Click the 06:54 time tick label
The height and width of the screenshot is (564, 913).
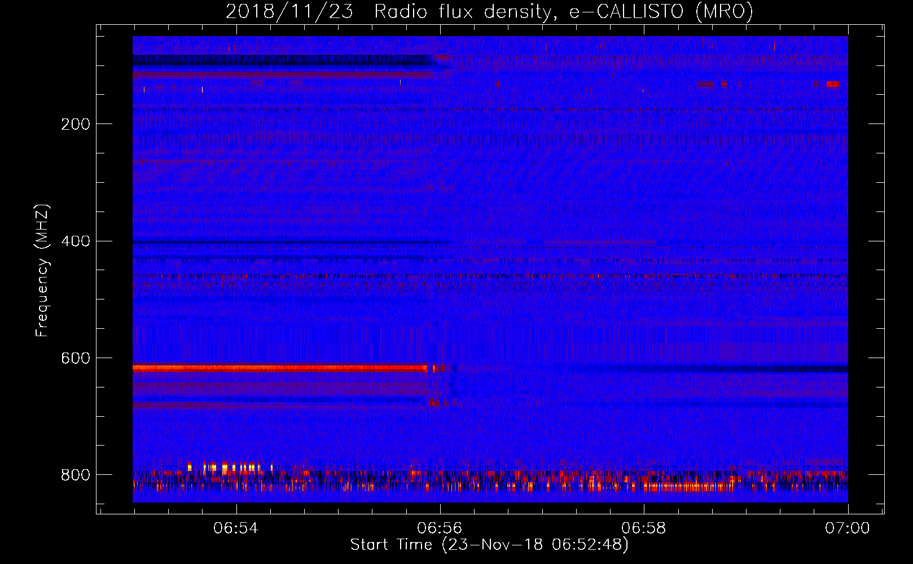pos(236,528)
